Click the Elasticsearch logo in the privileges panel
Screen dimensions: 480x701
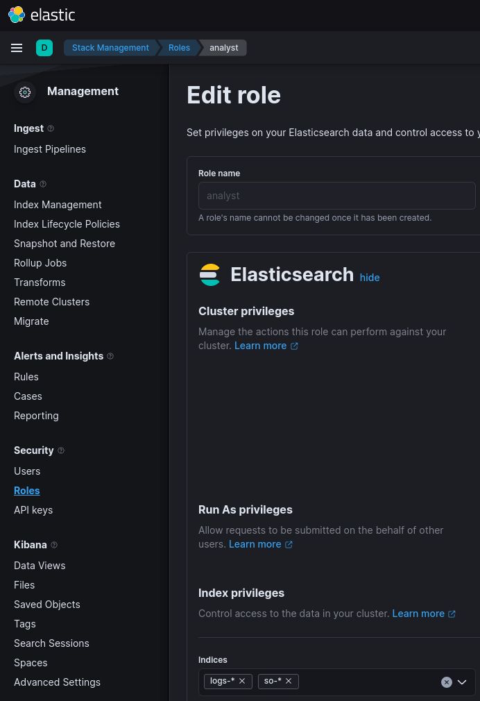pos(209,274)
